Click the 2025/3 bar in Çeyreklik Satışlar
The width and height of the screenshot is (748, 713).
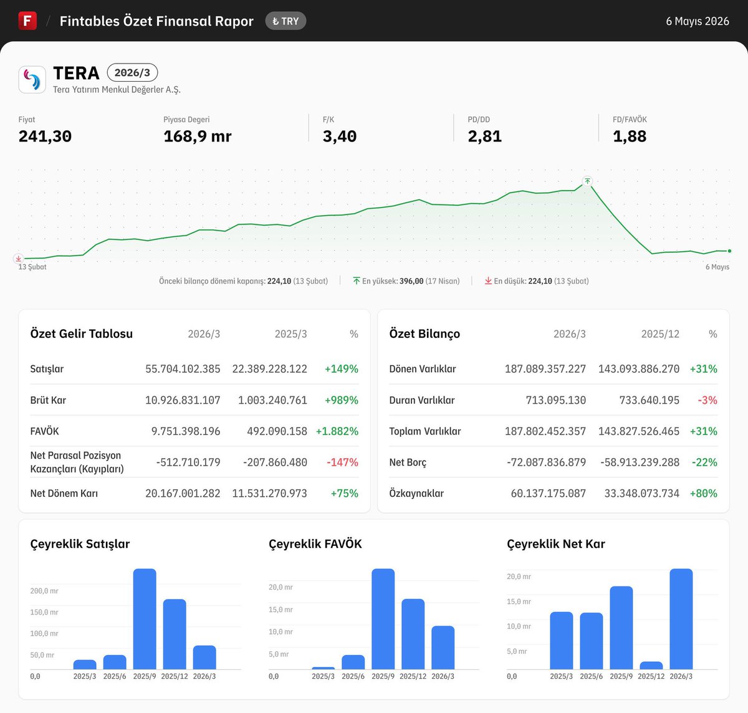(85, 664)
